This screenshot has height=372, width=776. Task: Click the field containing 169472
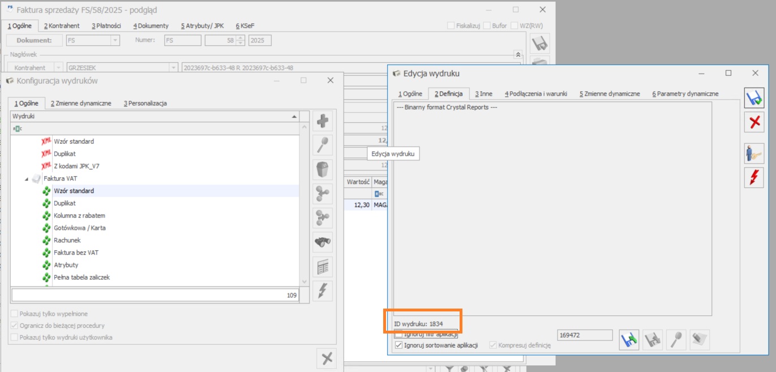[x=585, y=335]
